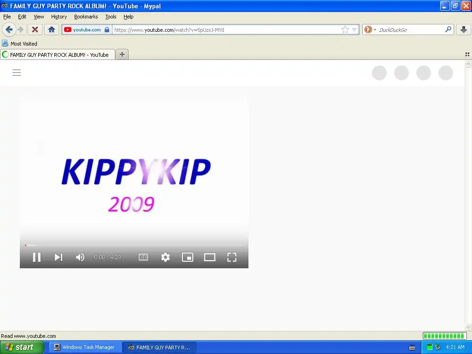The image size is (472, 354).
Task: Open the video settings gear
Action: [165, 257]
